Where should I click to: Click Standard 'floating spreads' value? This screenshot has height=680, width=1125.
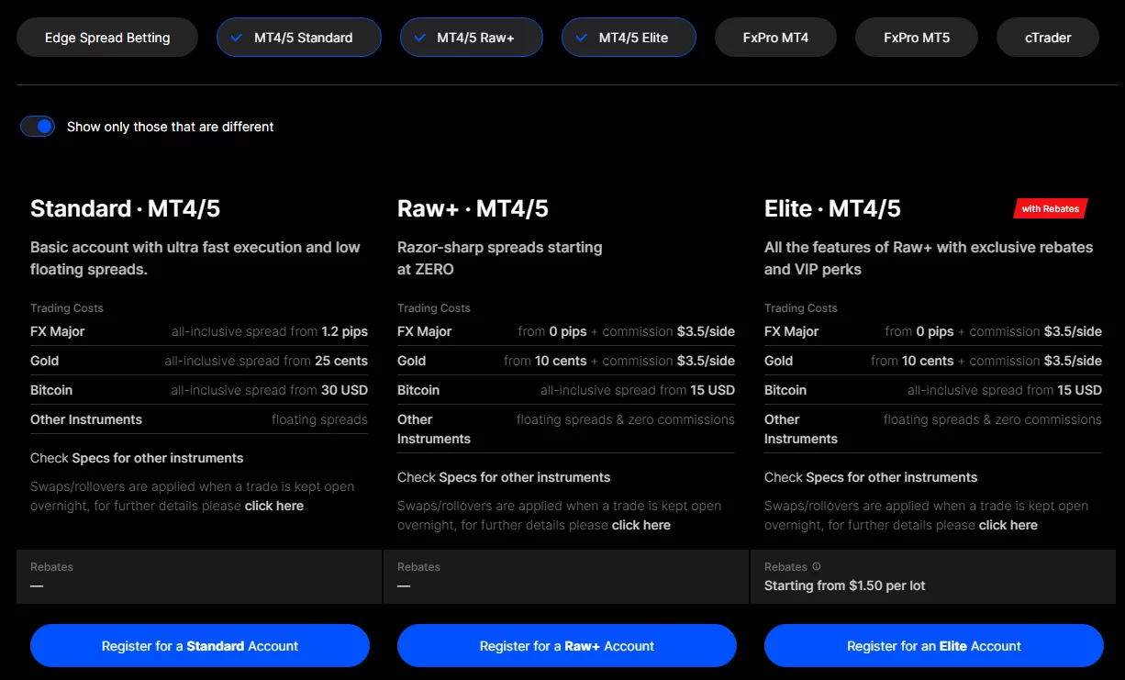(319, 419)
